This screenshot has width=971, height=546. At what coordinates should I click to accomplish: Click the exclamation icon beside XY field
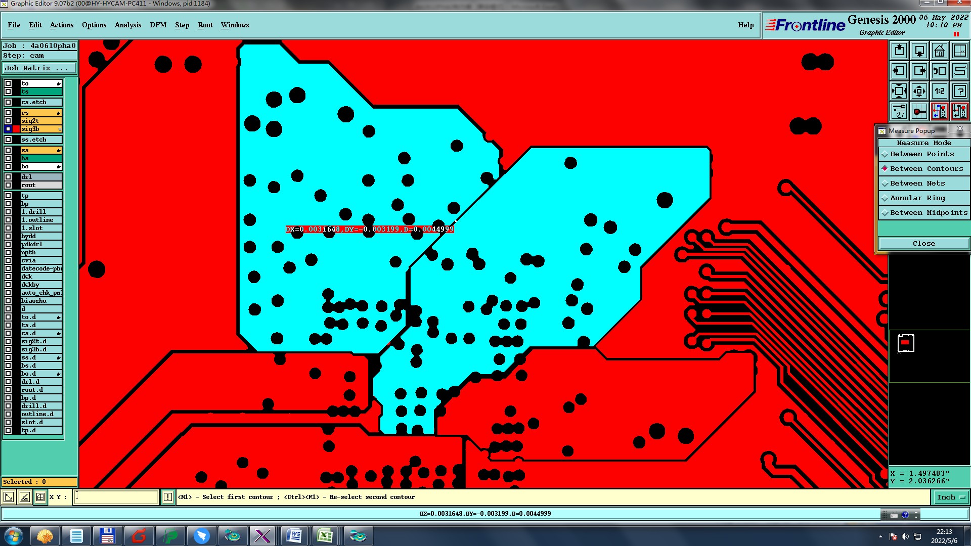[x=168, y=497]
